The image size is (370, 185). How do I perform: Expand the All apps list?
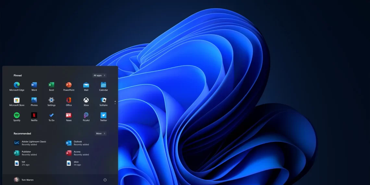[99, 75]
